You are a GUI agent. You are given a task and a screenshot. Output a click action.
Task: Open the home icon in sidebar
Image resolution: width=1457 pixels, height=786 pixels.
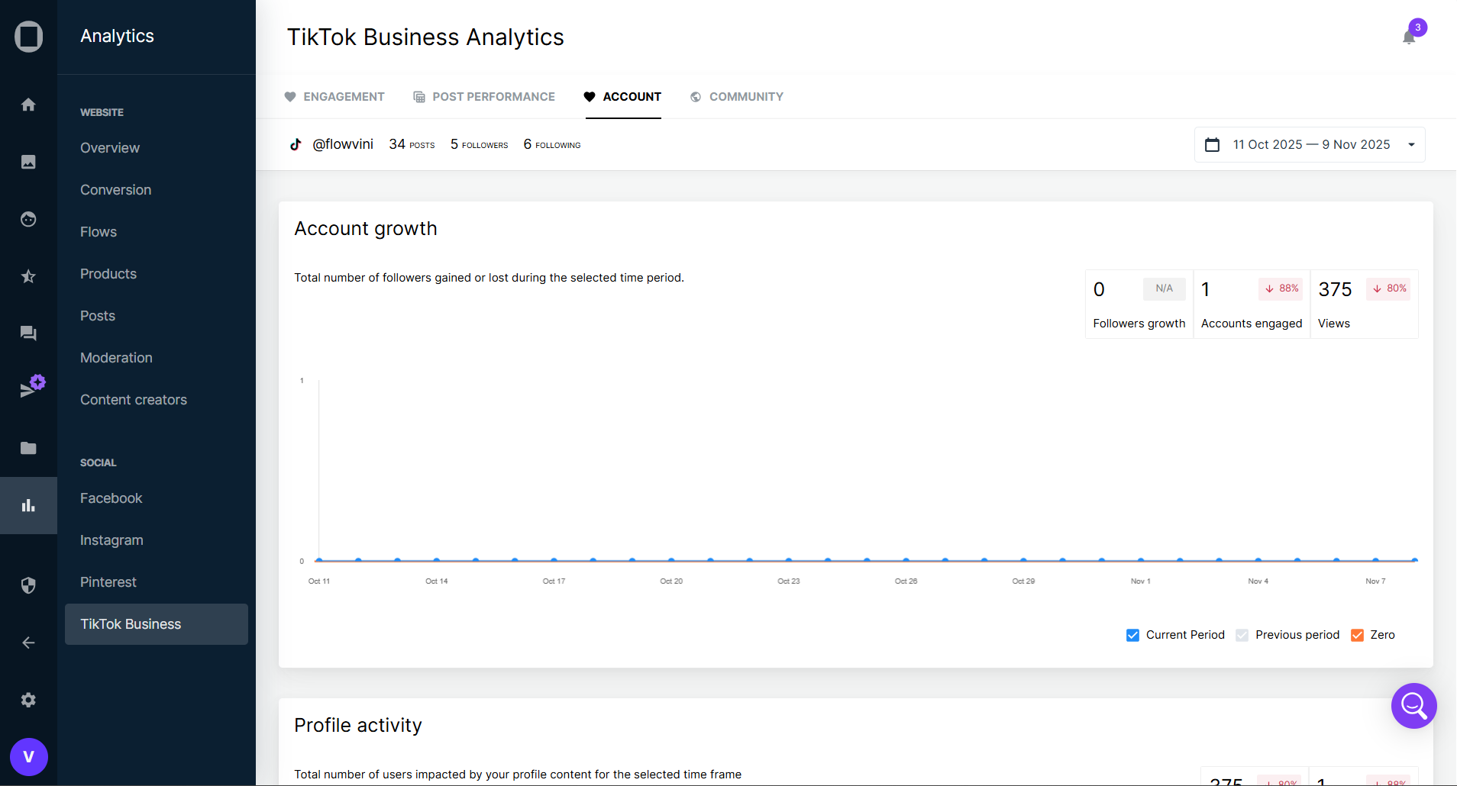point(28,105)
